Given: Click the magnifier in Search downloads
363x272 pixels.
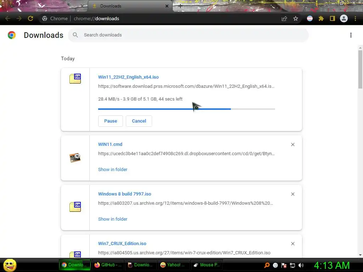Looking at the screenshot, I should pyautogui.click(x=75, y=35).
